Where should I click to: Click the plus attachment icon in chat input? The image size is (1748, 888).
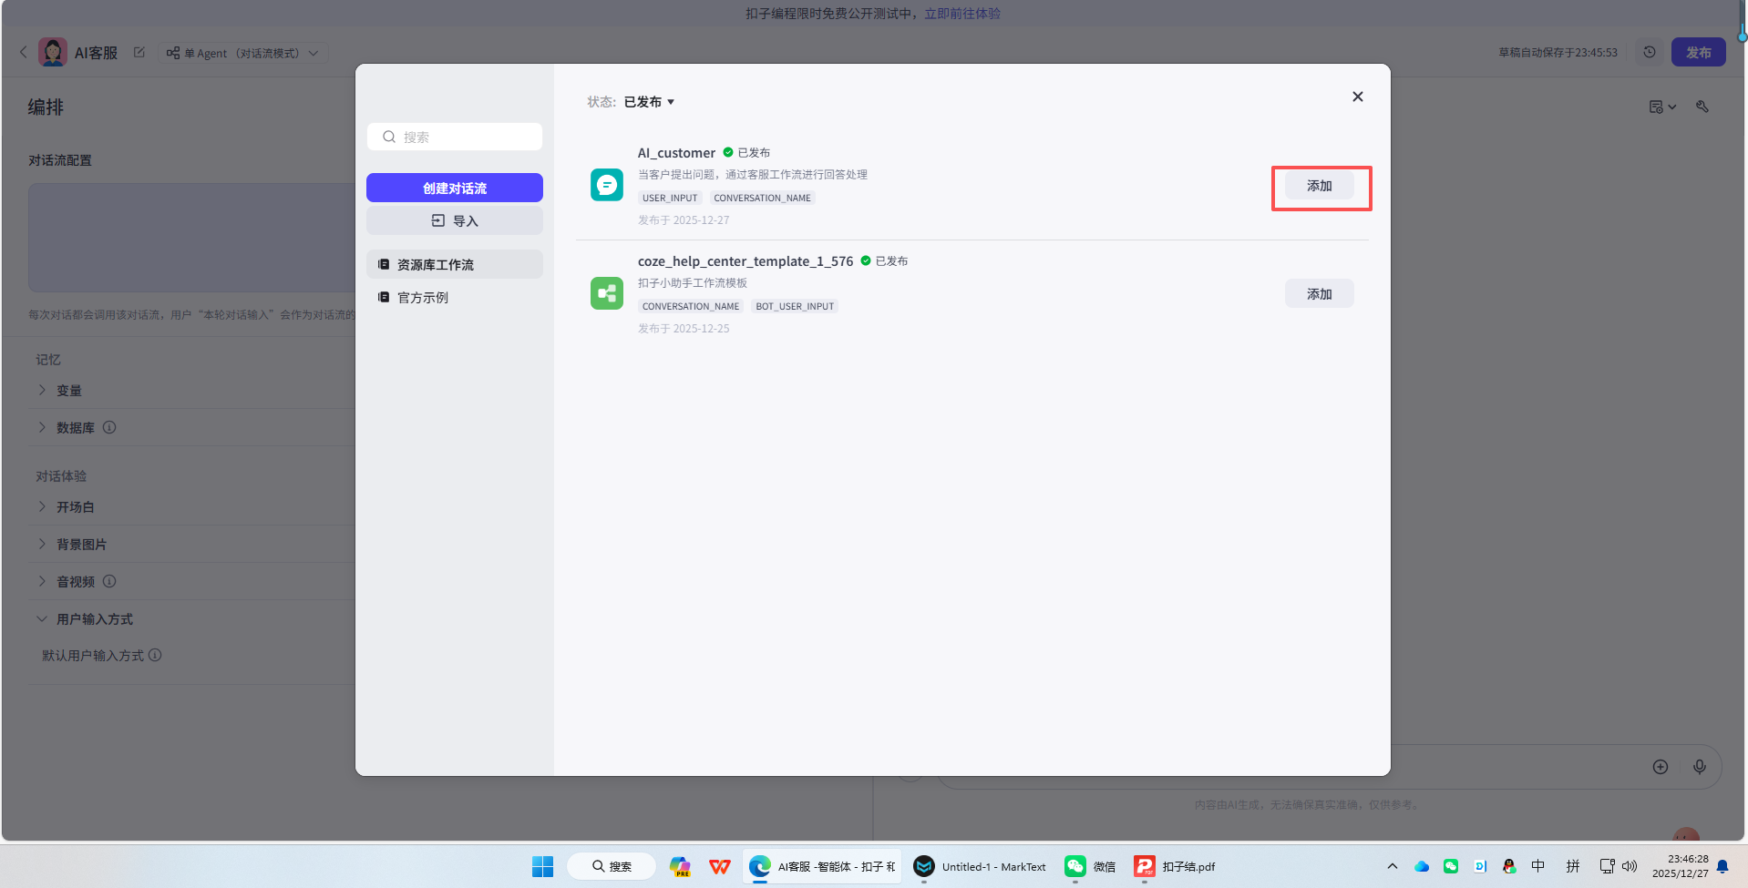pyautogui.click(x=1661, y=767)
